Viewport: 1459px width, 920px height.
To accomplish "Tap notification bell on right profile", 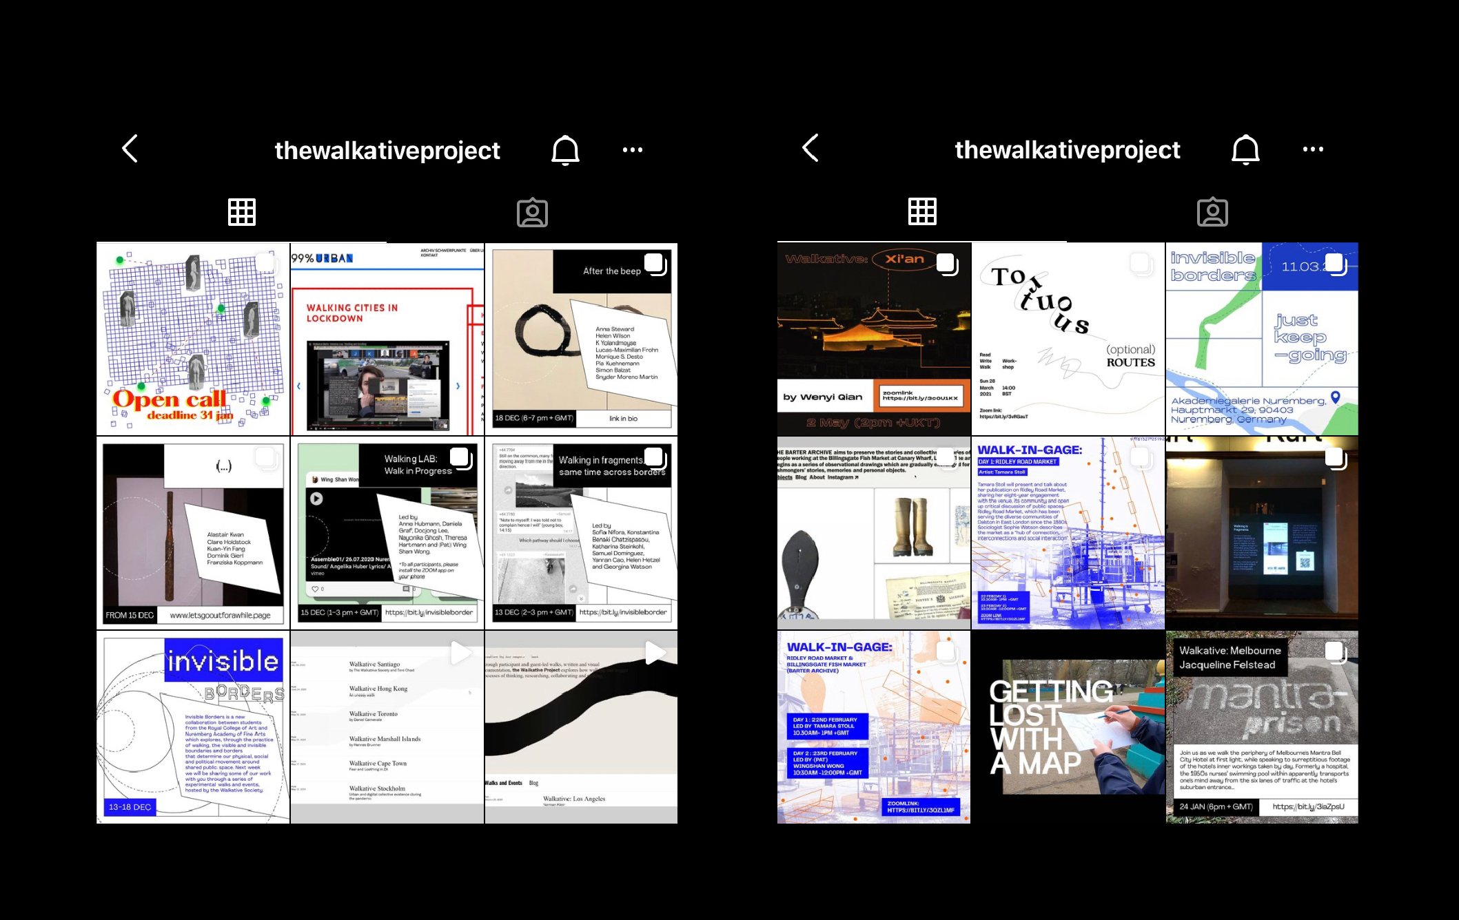I will click(1245, 149).
